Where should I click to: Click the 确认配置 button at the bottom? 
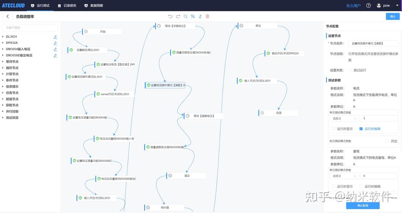(363, 206)
